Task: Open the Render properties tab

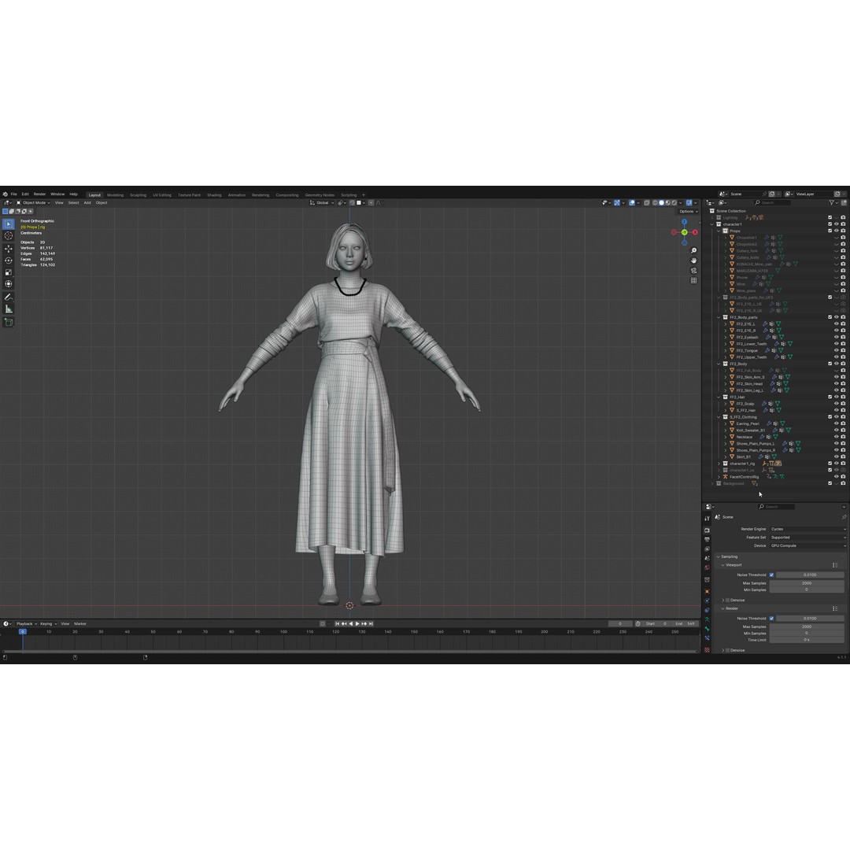Action: click(x=707, y=530)
